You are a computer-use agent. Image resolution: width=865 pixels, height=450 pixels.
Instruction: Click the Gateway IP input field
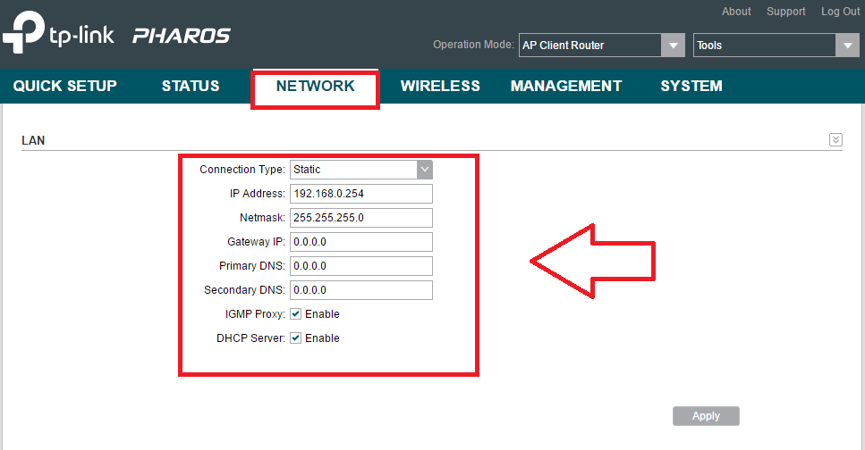pyautogui.click(x=360, y=242)
